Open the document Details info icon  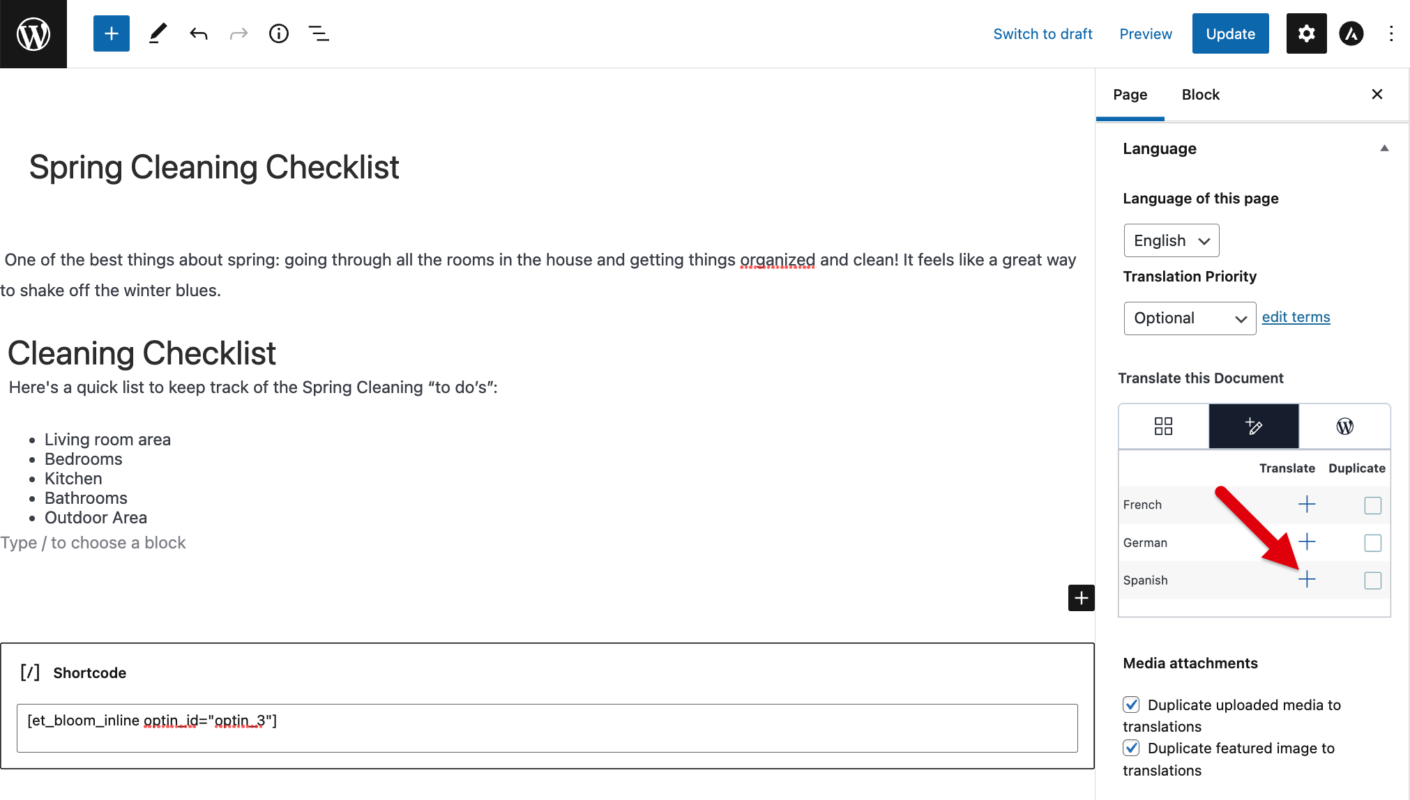pos(278,33)
